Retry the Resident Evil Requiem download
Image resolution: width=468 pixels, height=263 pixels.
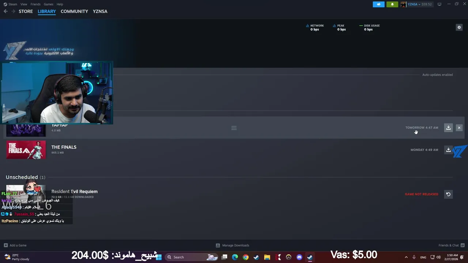click(448, 194)
